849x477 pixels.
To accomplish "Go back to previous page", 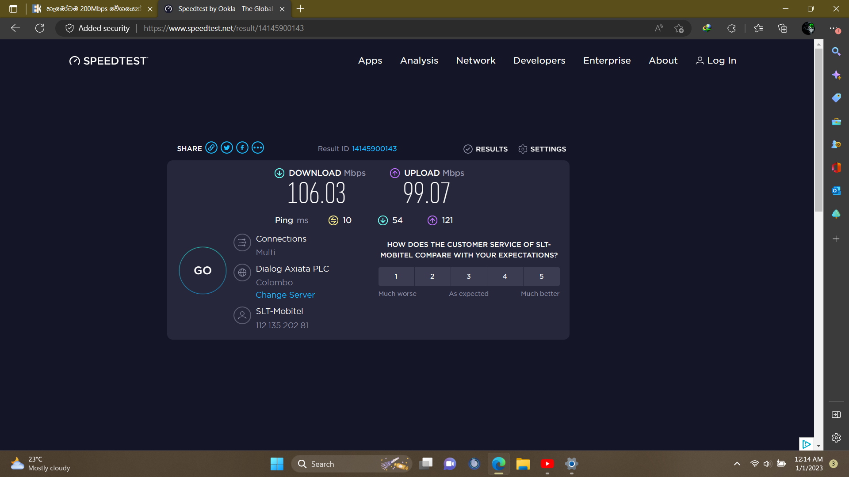I will tap(15, 28).
